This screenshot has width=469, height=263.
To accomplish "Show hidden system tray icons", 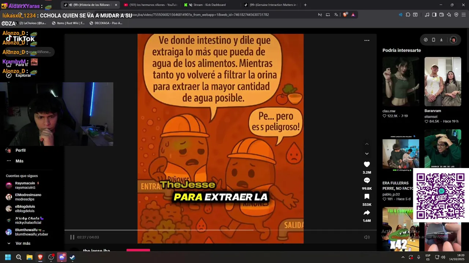I will pos(403,257).
